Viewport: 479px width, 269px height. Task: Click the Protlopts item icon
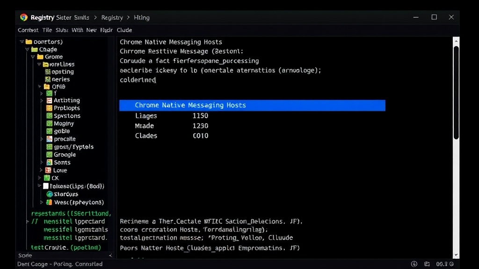click(49, 108)
